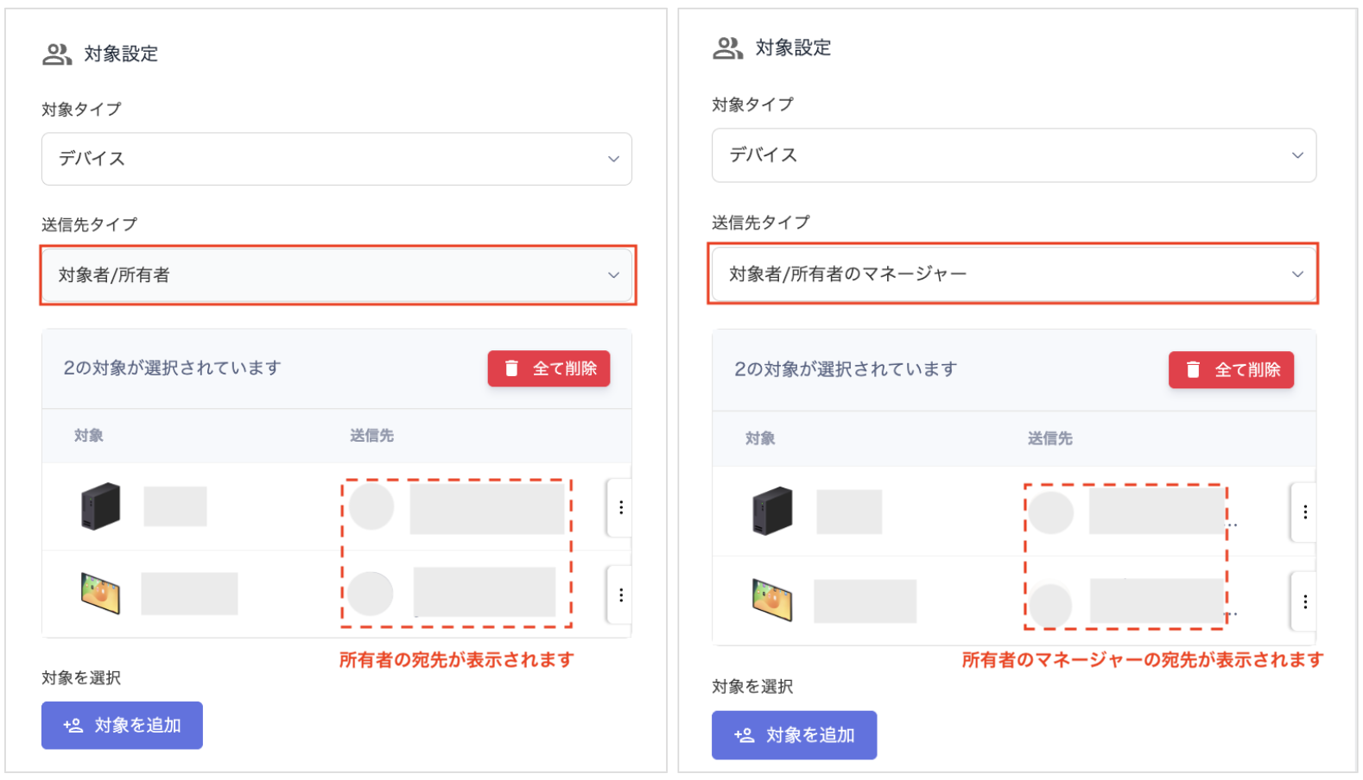The height and width of the screenshot is (780, 1363).
Task: Click the black desktop device icon in left panel
Action: coord(100,506)
